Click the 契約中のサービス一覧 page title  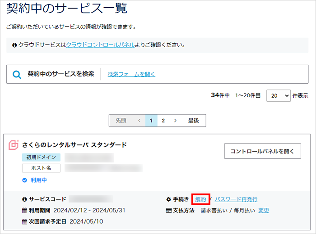pos(67,9)
